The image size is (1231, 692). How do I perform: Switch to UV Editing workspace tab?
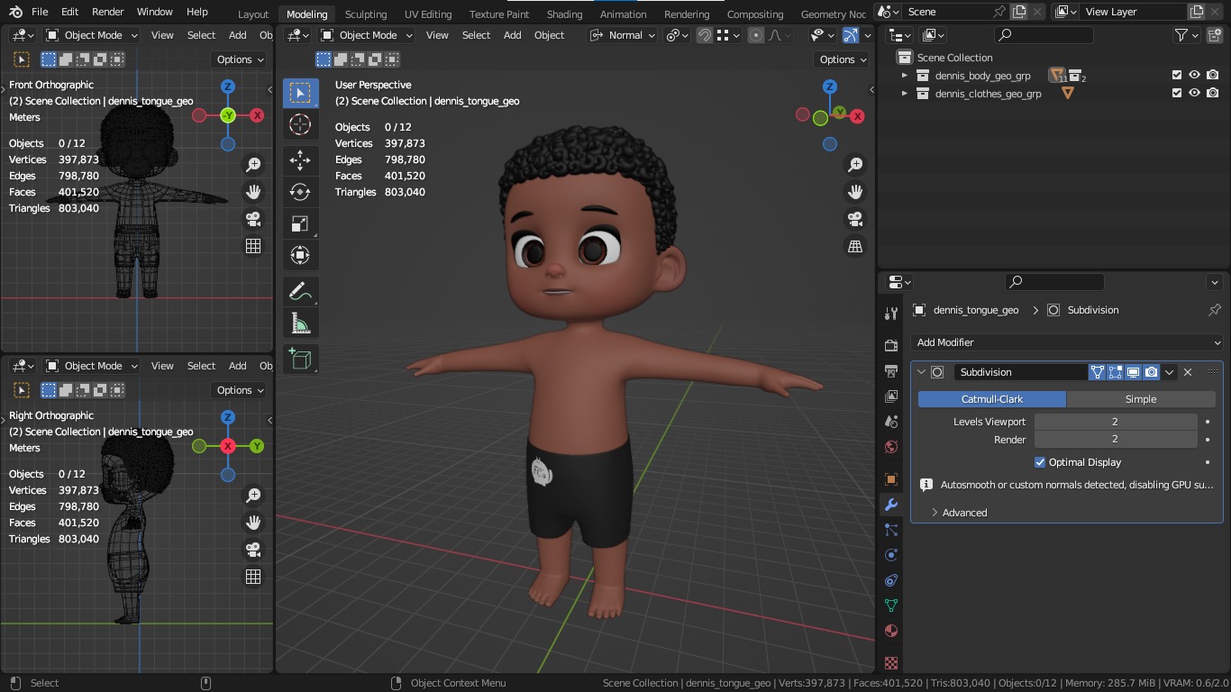[x=428, y=14]
